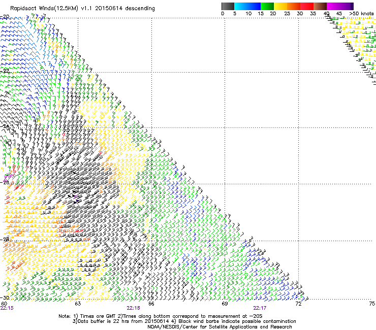Click the '45' legend scale label
The image size is (376, 330).
click(339, 14)
